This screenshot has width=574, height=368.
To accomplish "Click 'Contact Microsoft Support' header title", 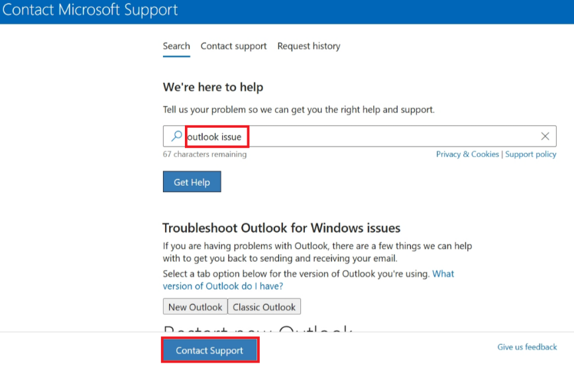I will (89, 10).
